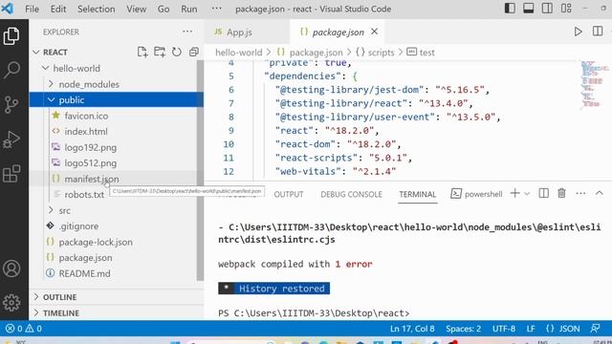Open the terminal launch profile dropdown

(x=527, y=193)
